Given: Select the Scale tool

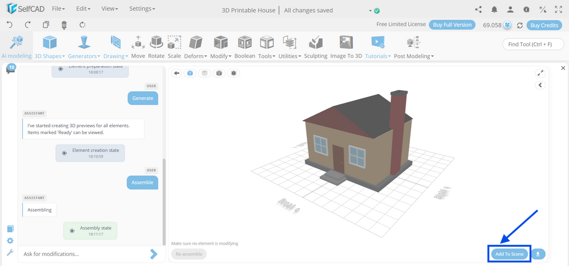Looking at the screenshot, I should (174, 47).
